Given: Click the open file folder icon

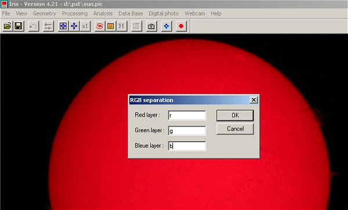Looking at the screenshot, I should 8,26.
